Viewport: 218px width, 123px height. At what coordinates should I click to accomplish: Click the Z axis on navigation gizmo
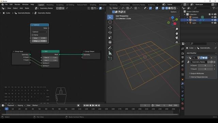(x=173, y=17)
